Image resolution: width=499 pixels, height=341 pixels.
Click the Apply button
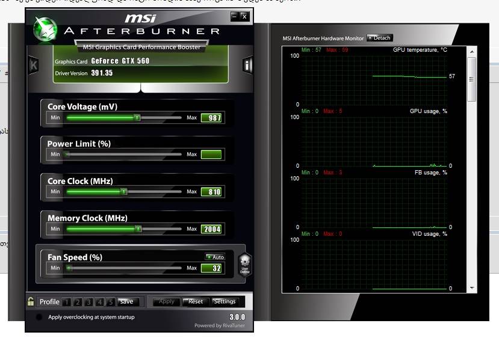pos(167,301)
